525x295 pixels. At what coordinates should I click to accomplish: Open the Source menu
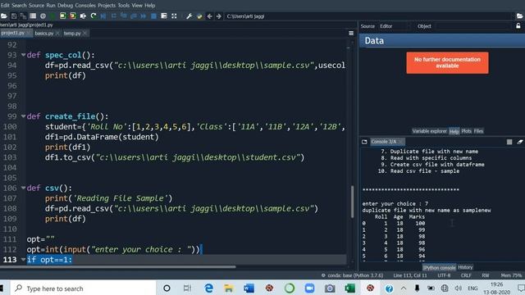tap(36, 6)
